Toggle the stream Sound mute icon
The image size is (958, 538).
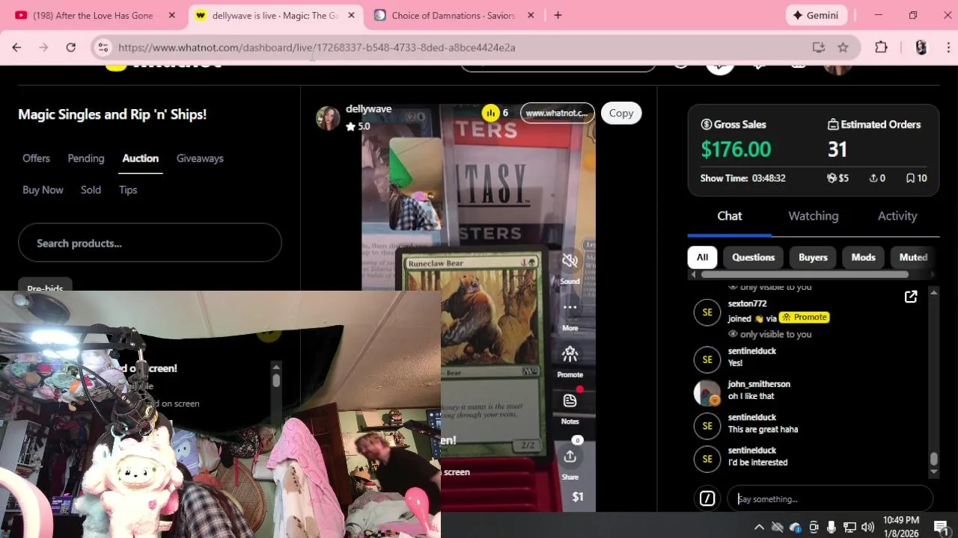click(x=570, y=261)
